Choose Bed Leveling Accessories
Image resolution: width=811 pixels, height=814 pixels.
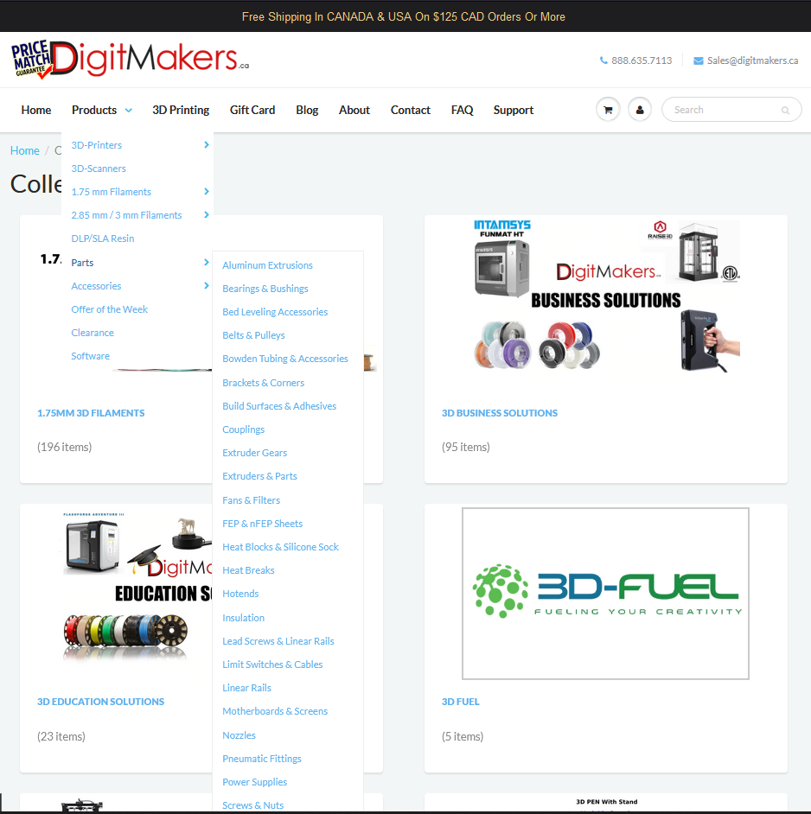(x=275, y=312)
